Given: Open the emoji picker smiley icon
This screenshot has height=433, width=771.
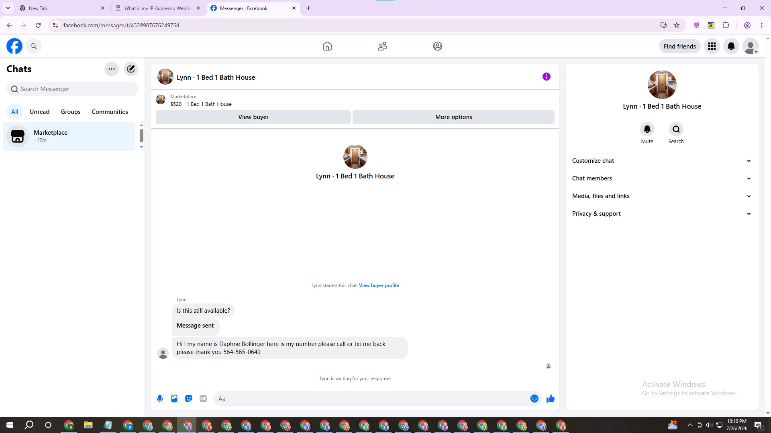Looking at the screenshot, I should click(x=534, y=399).
